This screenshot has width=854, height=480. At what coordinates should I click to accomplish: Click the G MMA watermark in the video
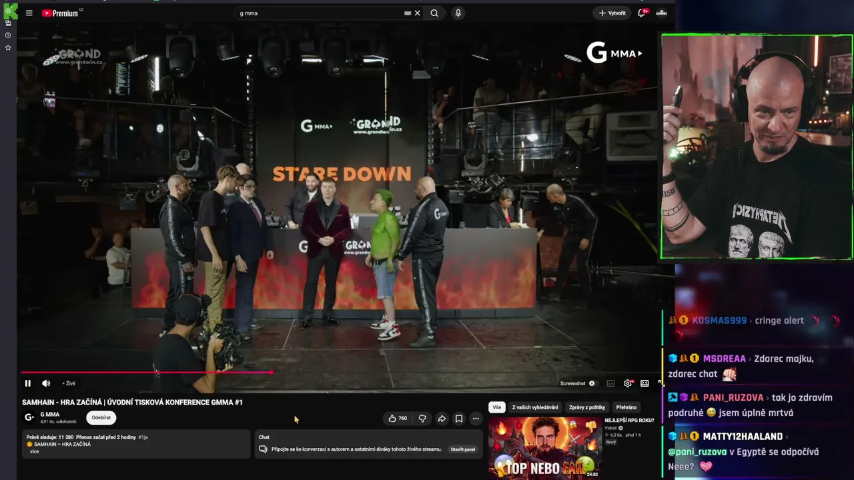pyautogui.click(x=614, y=53)
